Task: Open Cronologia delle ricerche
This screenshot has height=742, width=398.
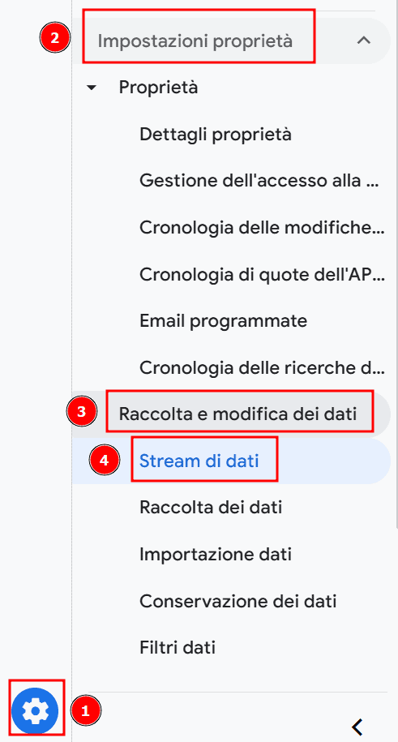Action: point(260,367)
